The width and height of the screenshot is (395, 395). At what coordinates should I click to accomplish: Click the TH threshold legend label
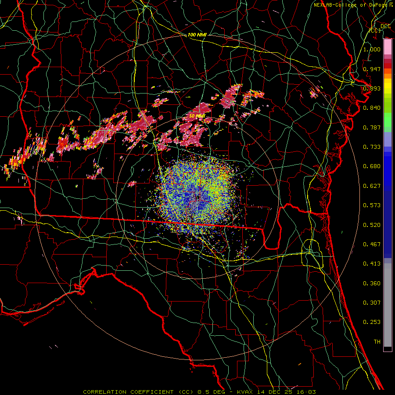click(377, 342)
